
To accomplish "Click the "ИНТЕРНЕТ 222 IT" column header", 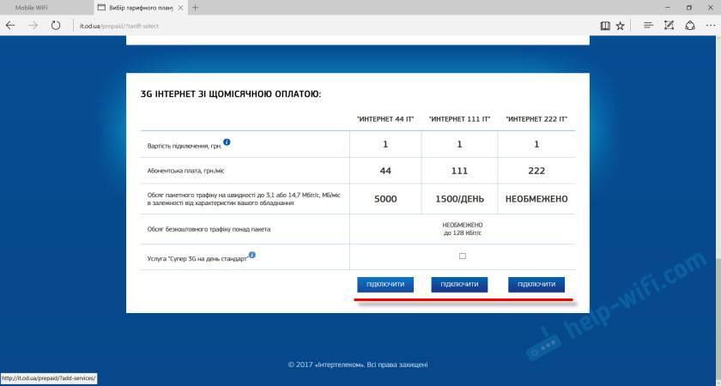I will click(536, 119).
